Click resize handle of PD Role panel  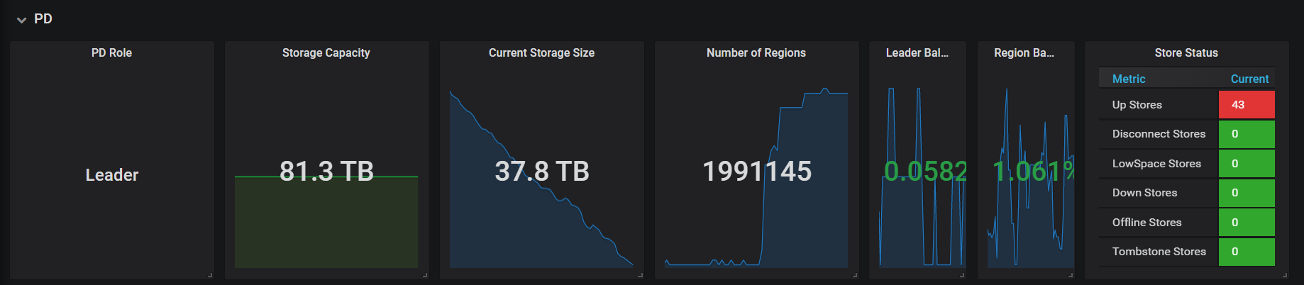coord(210,275)
